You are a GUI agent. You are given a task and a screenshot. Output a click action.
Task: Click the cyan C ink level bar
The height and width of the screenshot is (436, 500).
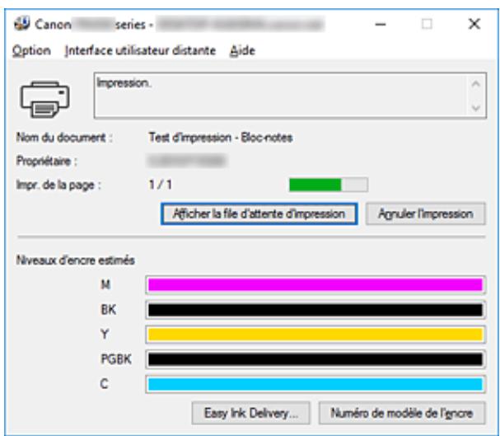[x=315, y=384]
